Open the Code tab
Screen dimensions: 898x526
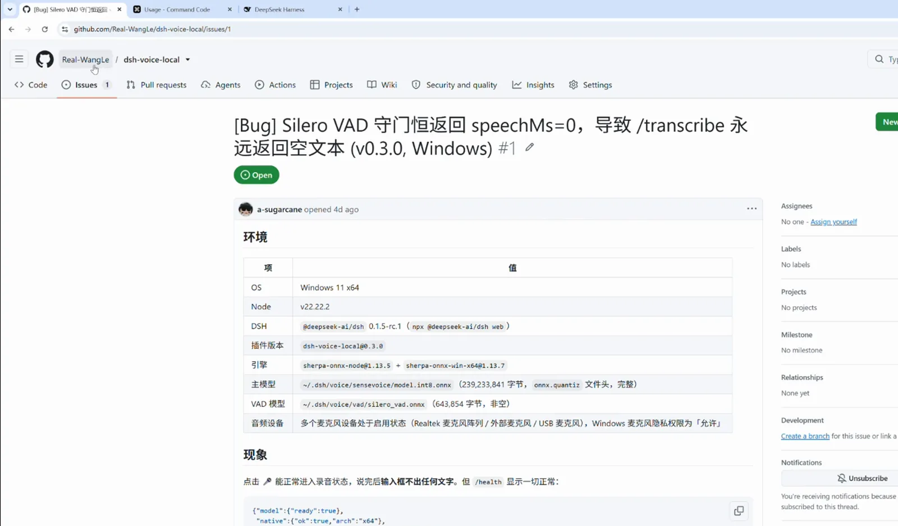click(x=31, y=85)
